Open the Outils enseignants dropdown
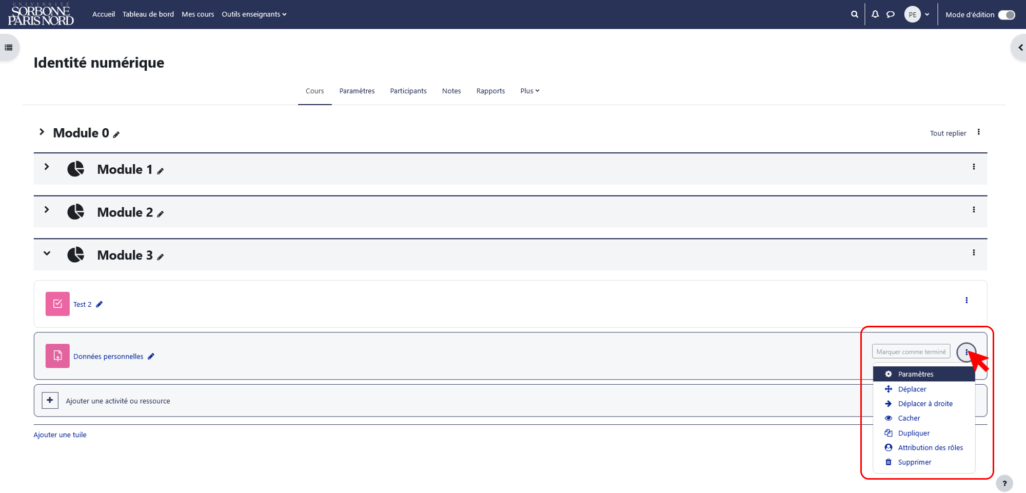Viewport: 1026px width, 493px height. (x=254, y=14)
